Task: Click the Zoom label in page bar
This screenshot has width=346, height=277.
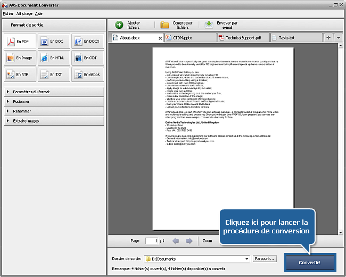Action: (207, 241)
